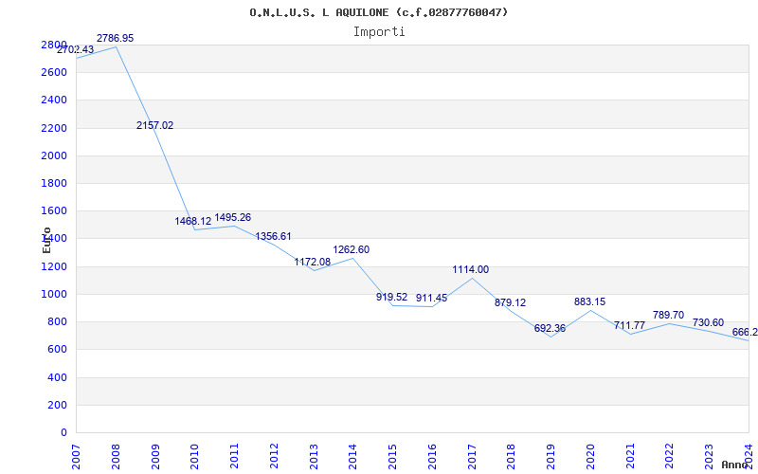Select the 692.36 data label
This screenshot has height=474, width=758.
550,328
